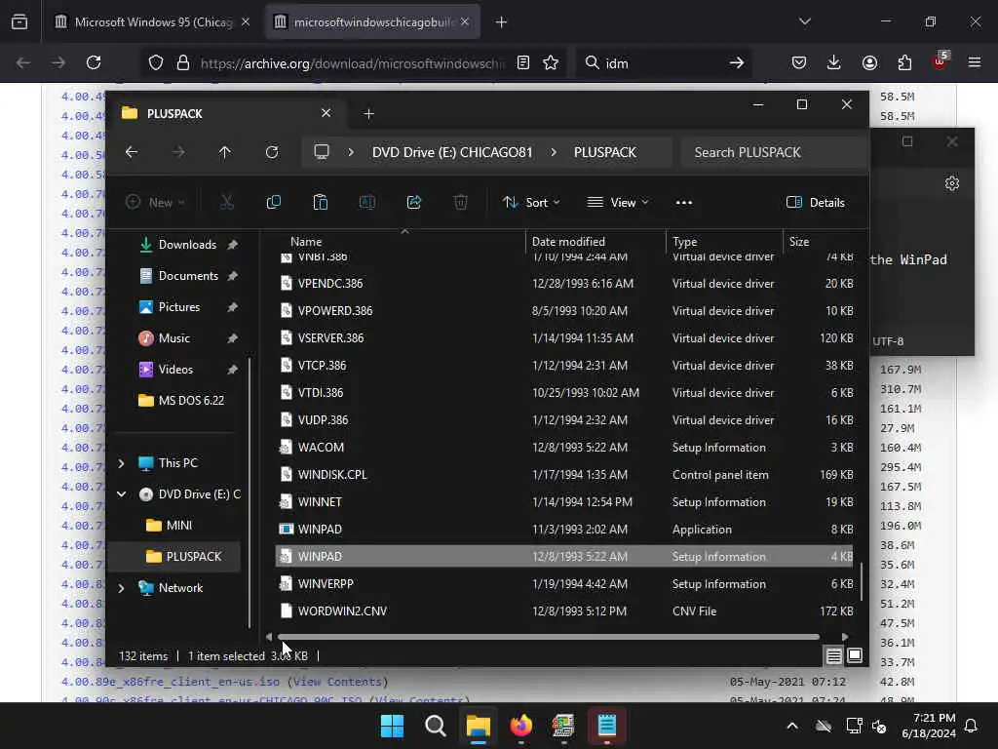Image resolution: width=998 pixels, height=749 pixels.
Task: Switch to Microsoft Windows 95 (Chicago) browser tab
Action: pos(153,22)
